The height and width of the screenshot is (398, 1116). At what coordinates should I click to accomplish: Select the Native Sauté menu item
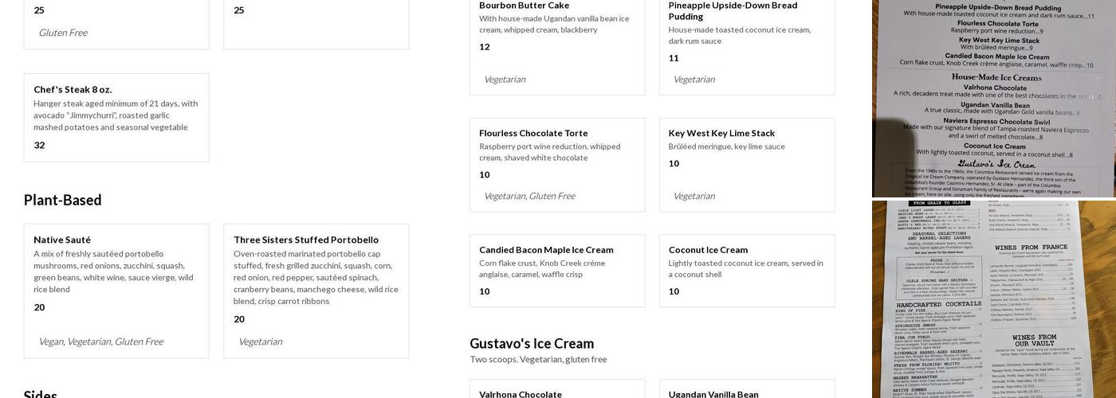pyautogui.click(x=62, y=240)
